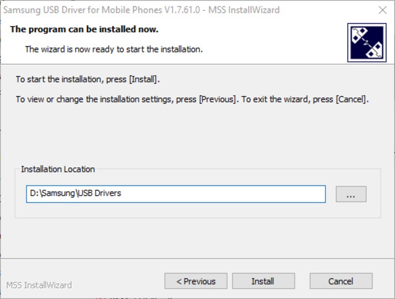This screenshot has height=299, width=395.
Task: Click the [Install] word in the instructions
Action: [143, 79]
